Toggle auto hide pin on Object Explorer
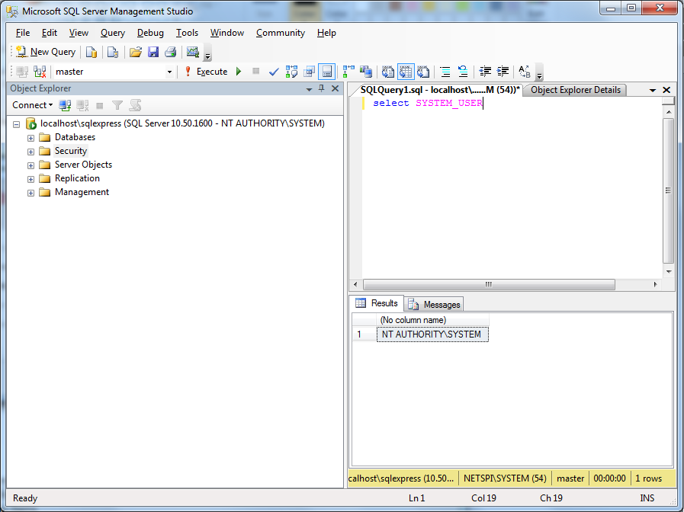The height and width of the screenshot is (512, 684). point(322,88)
